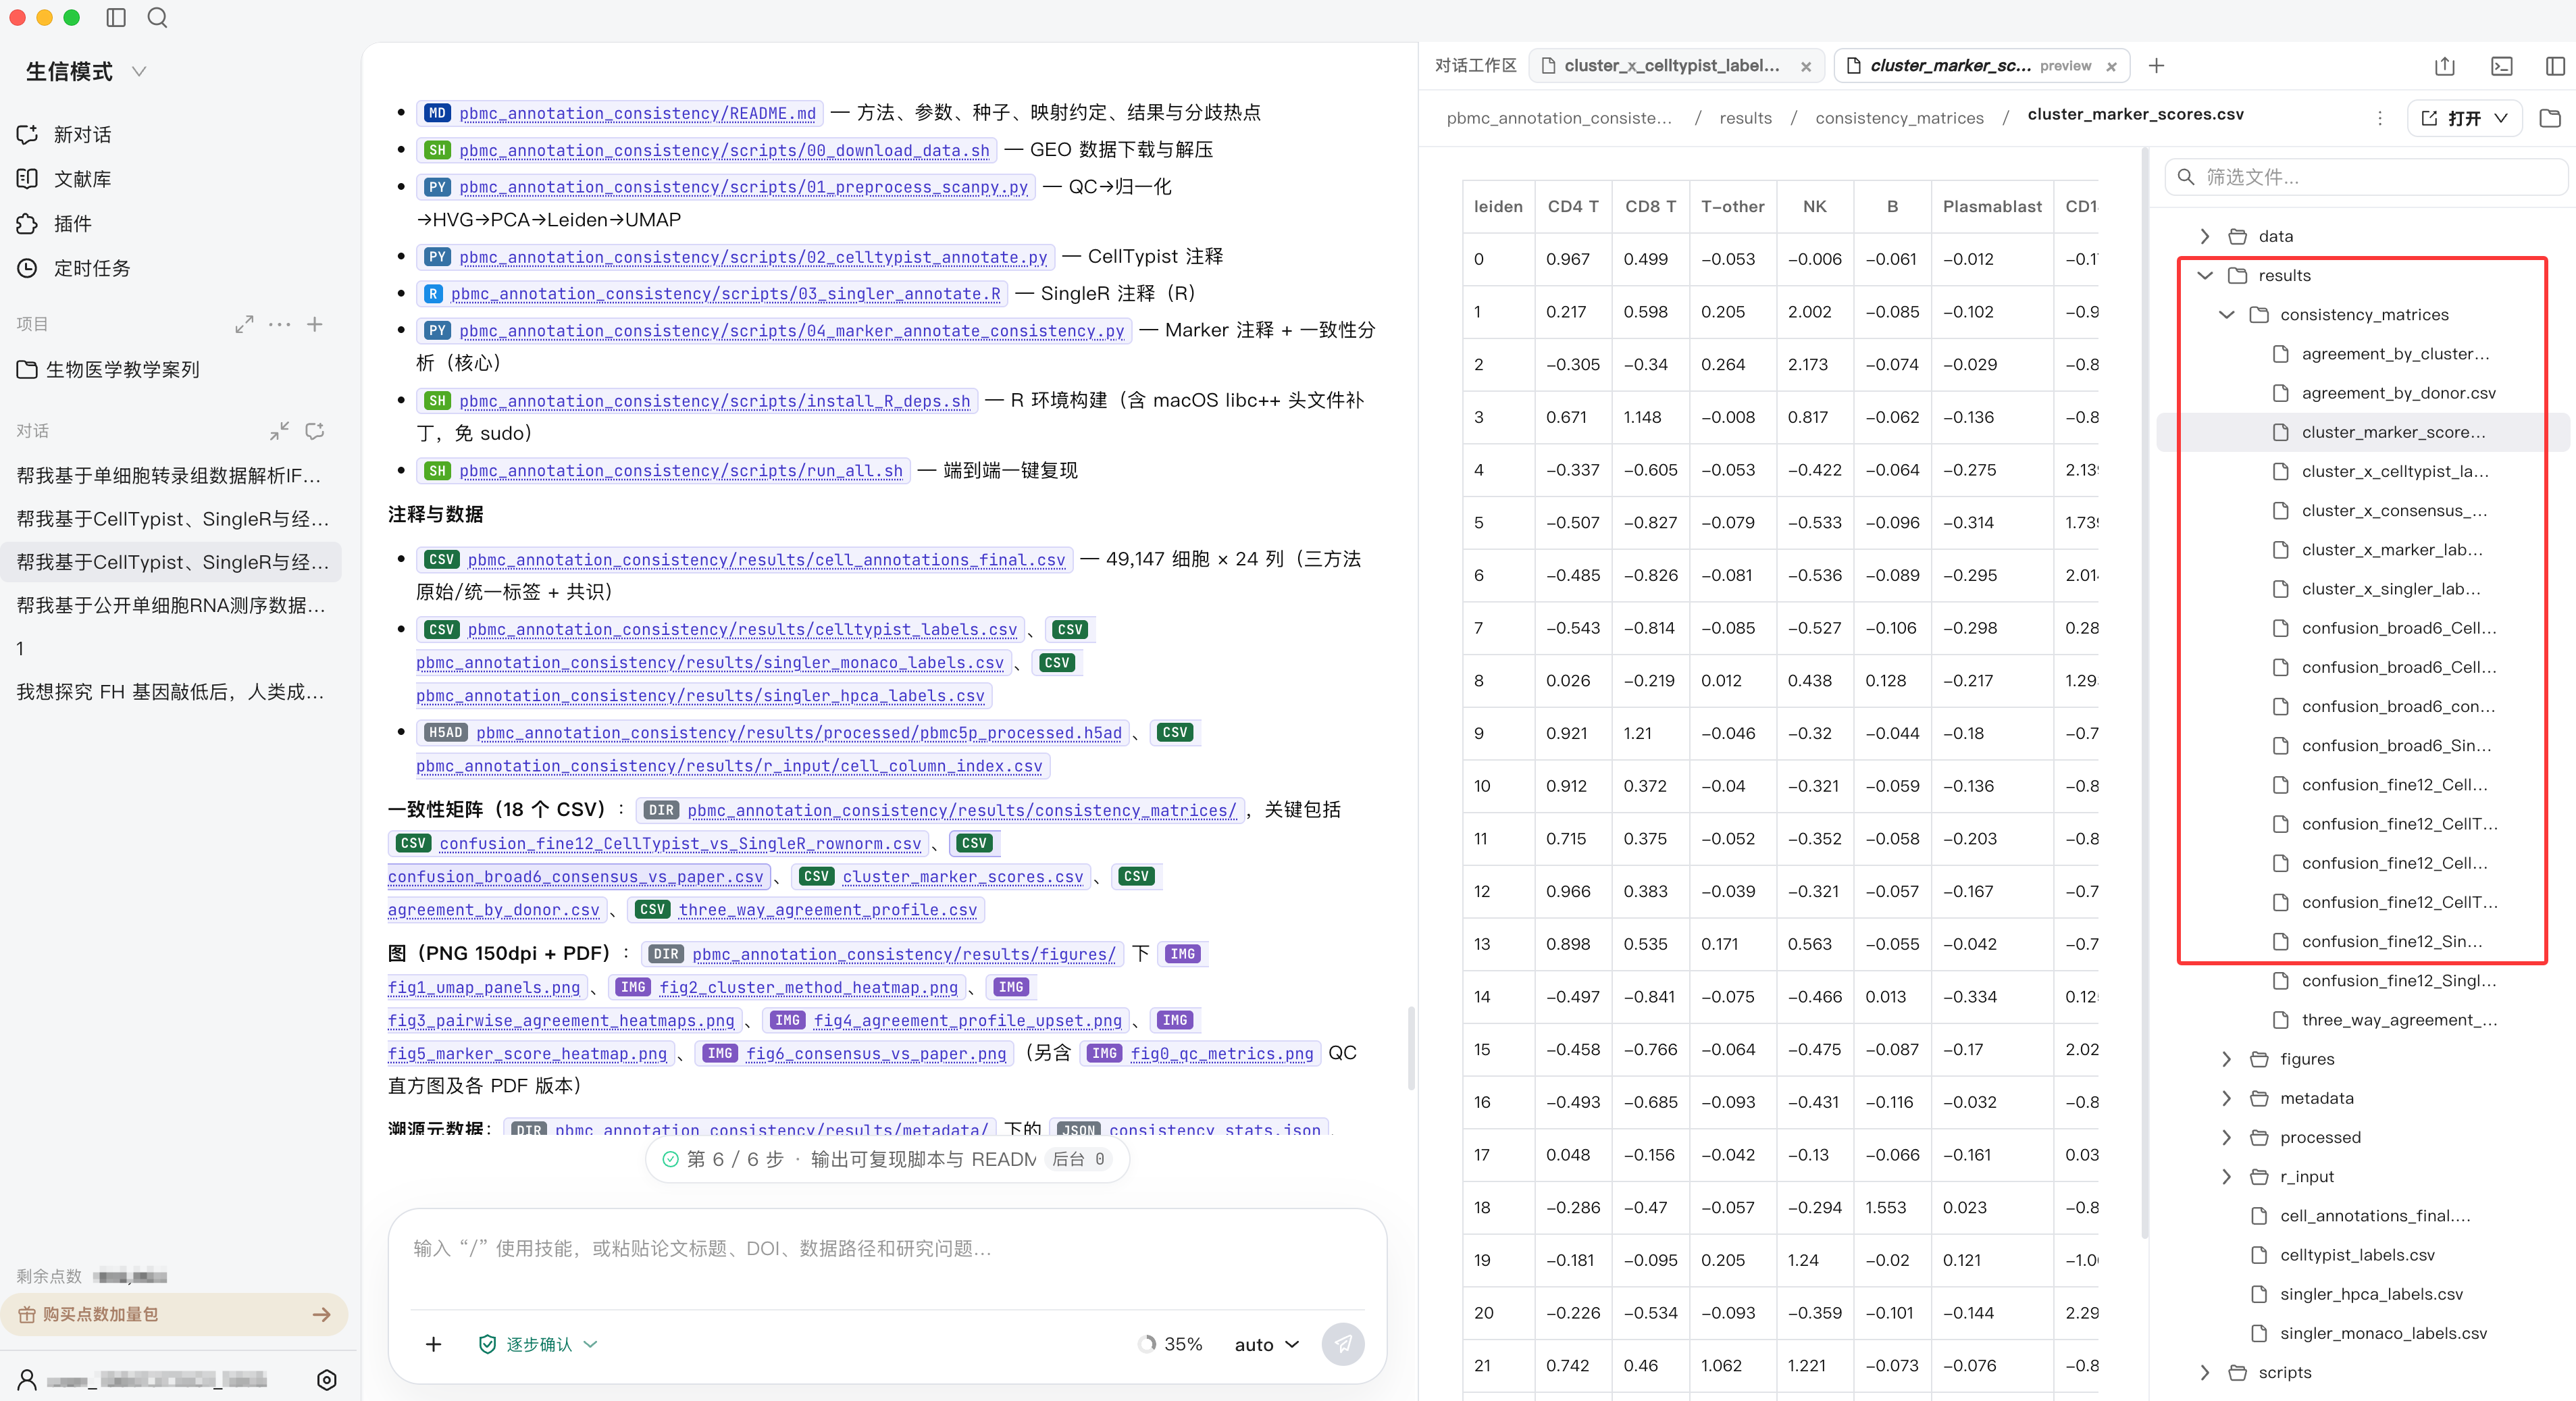
Task: Open the folder icon next to 打开
Action: point(2550,118)
